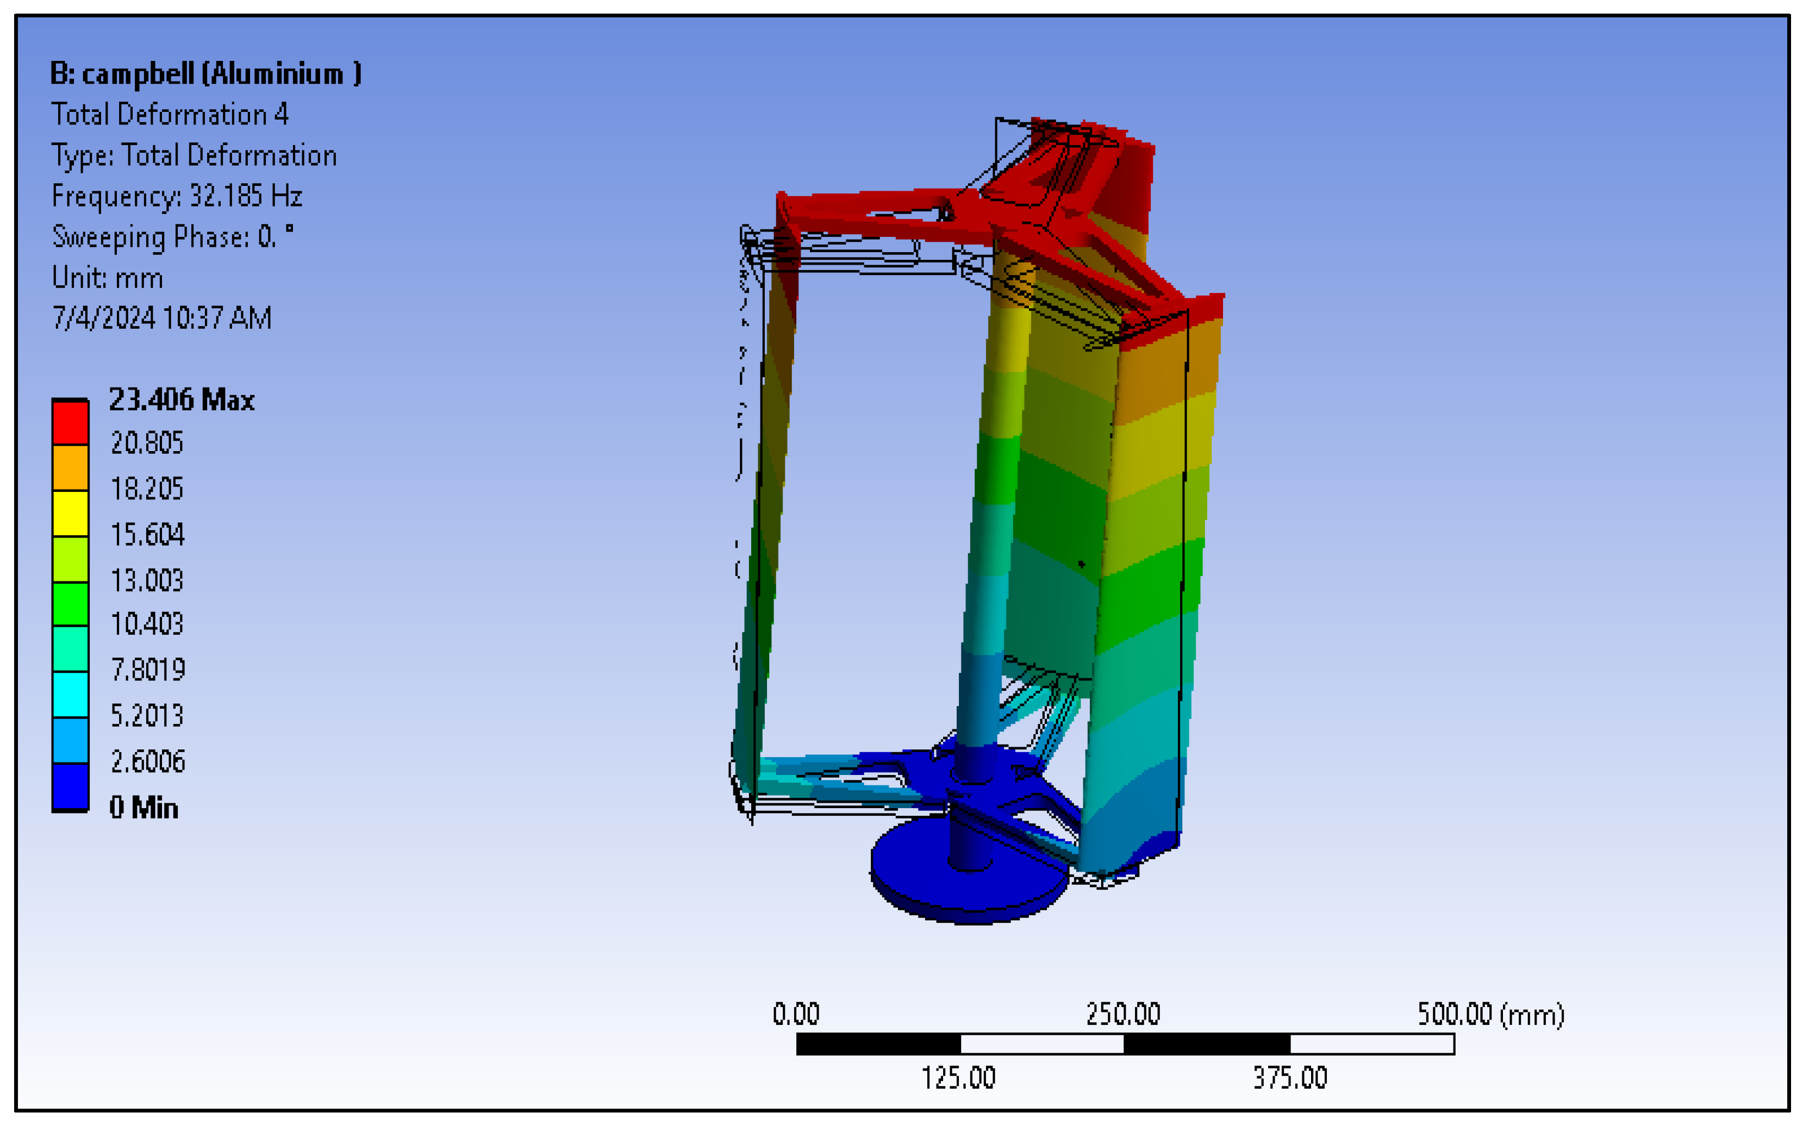Screen dimensions: 1803x1125
Task: Click the white scale bar segment above 125.00
Action: [1041, 1044]
